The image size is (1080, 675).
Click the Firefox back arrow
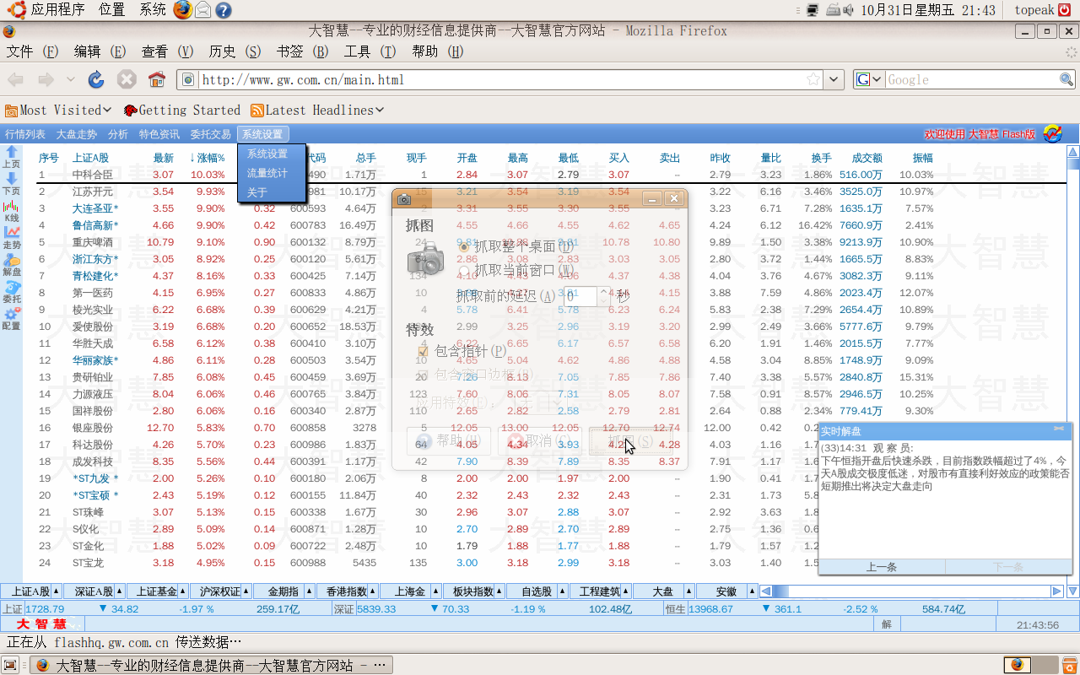click(15, 79)
